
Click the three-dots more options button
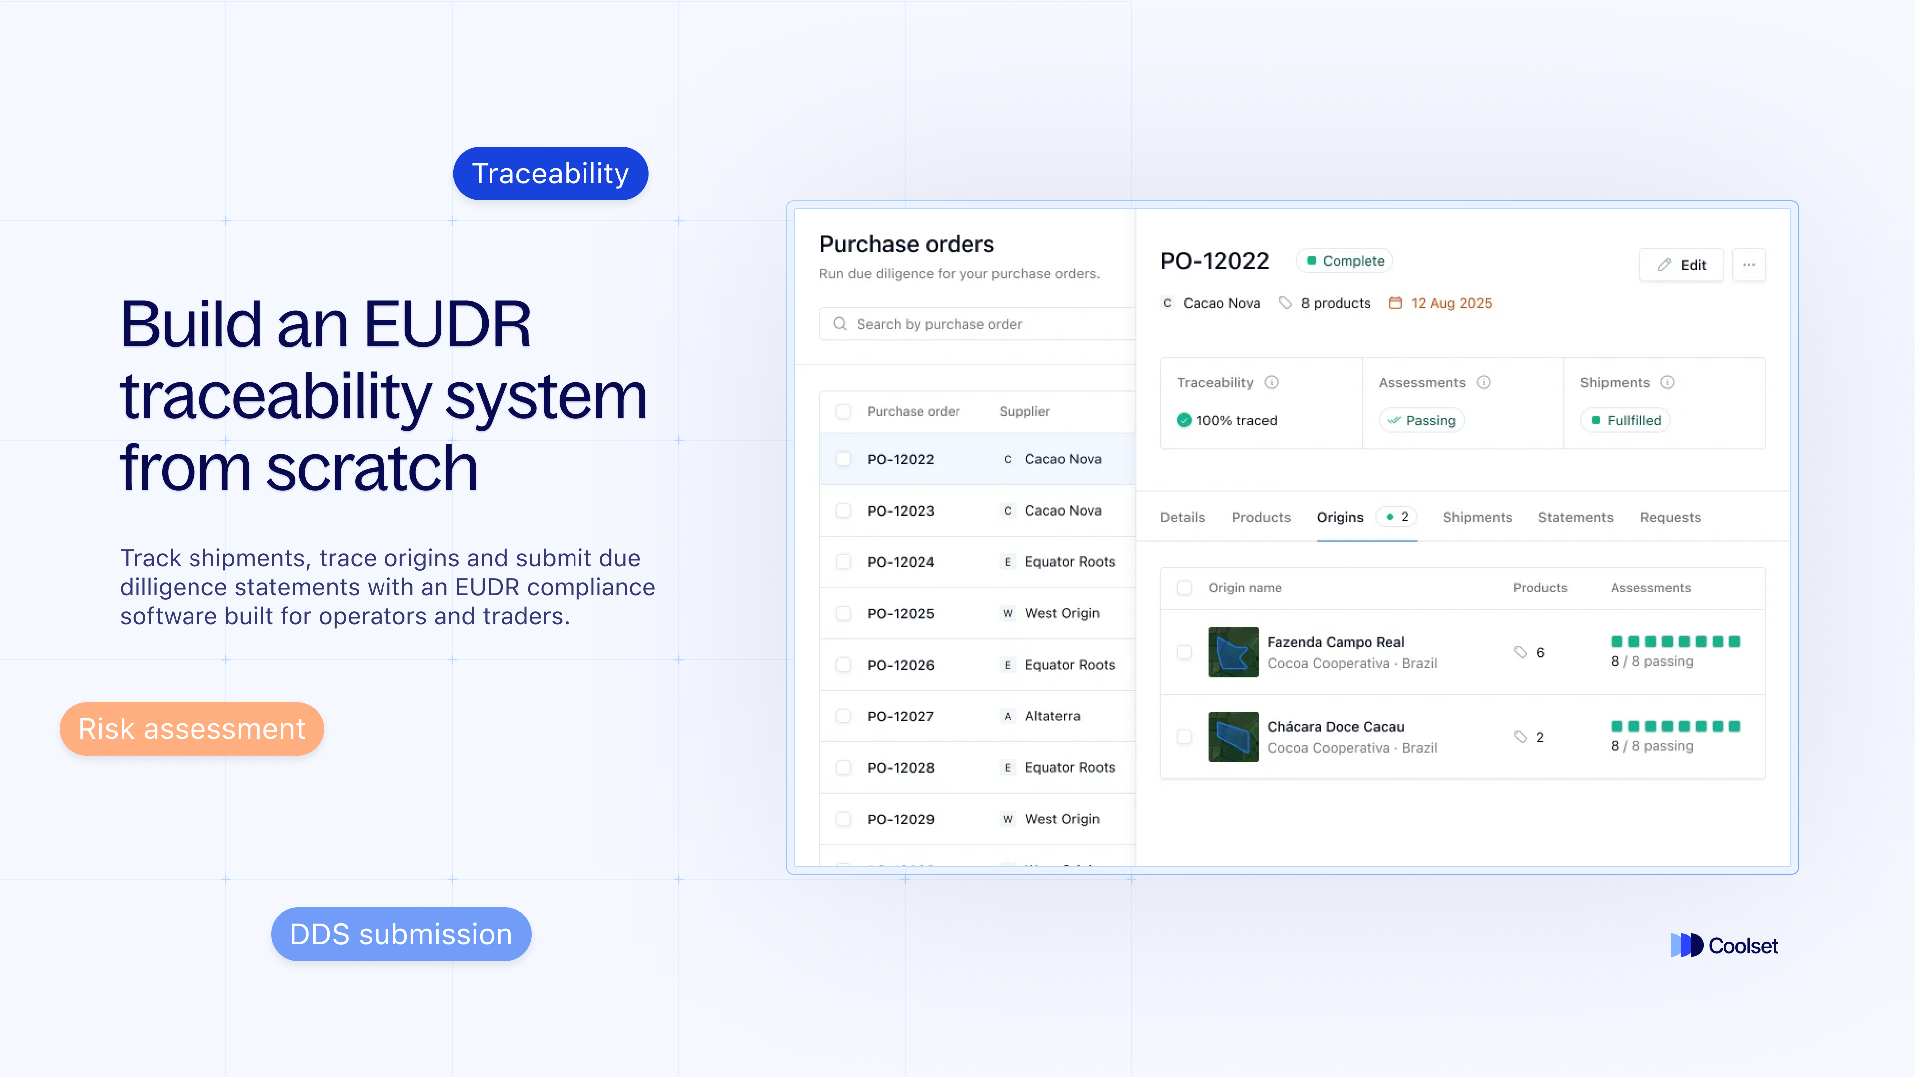[1748, 265]
